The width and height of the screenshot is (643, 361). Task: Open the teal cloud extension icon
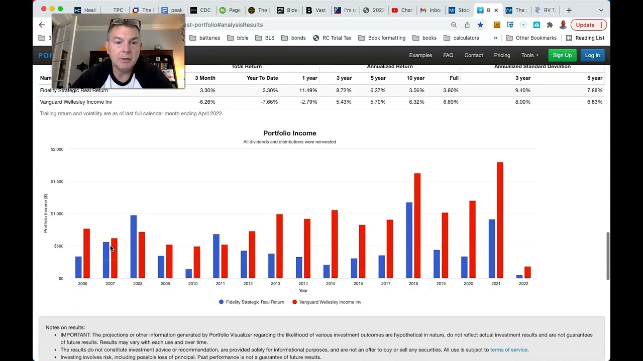537,25
